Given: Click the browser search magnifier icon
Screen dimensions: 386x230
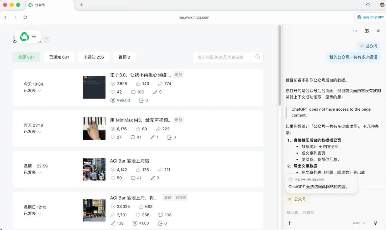Looking at the screenshot, I should pyautogui.click(x=368, y=5).
